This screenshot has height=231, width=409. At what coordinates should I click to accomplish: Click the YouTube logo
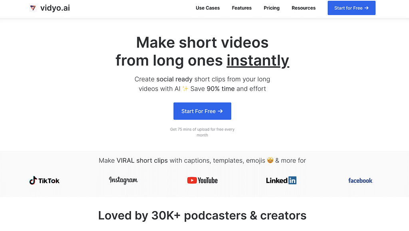[203, 180]
